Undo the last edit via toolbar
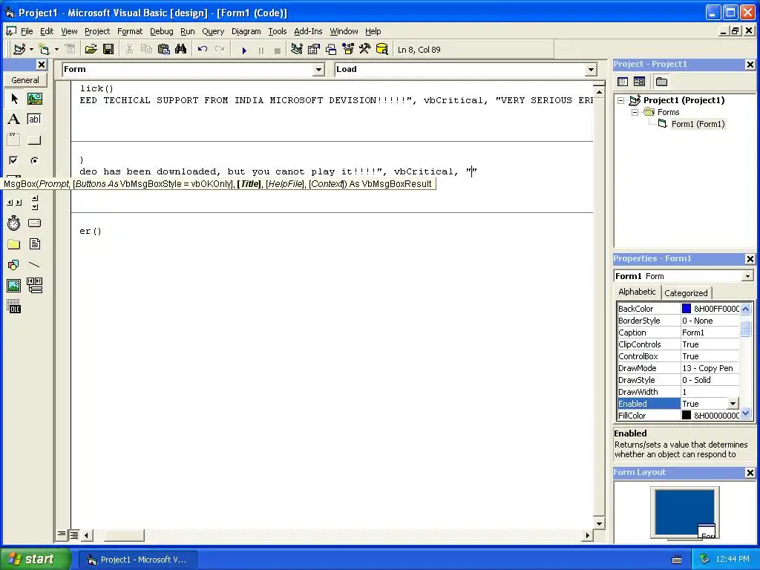The width and height of the screenshot is (760, 570). (x=203, y=50)
